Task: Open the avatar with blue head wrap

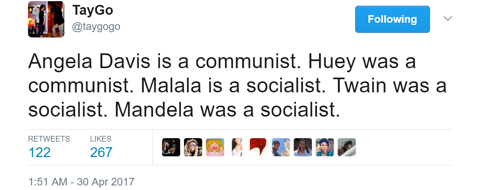Action: (x=325, y=147)
